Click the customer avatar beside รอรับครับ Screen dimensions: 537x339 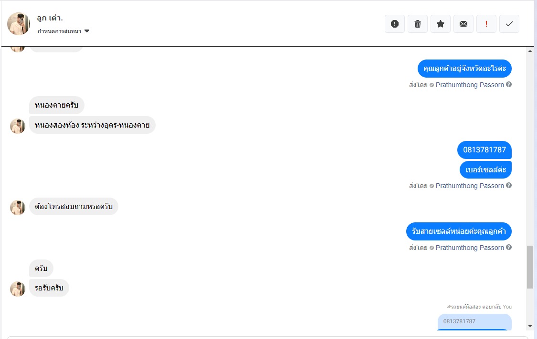click(x=18, y=289)
